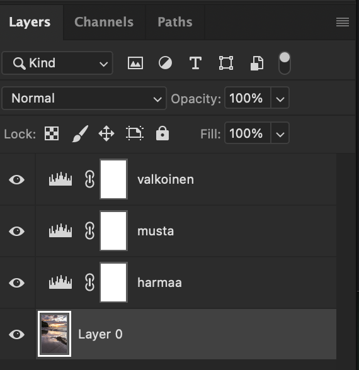Open the Kind filter type dropdown
The image size is (359, 370).
57,63
